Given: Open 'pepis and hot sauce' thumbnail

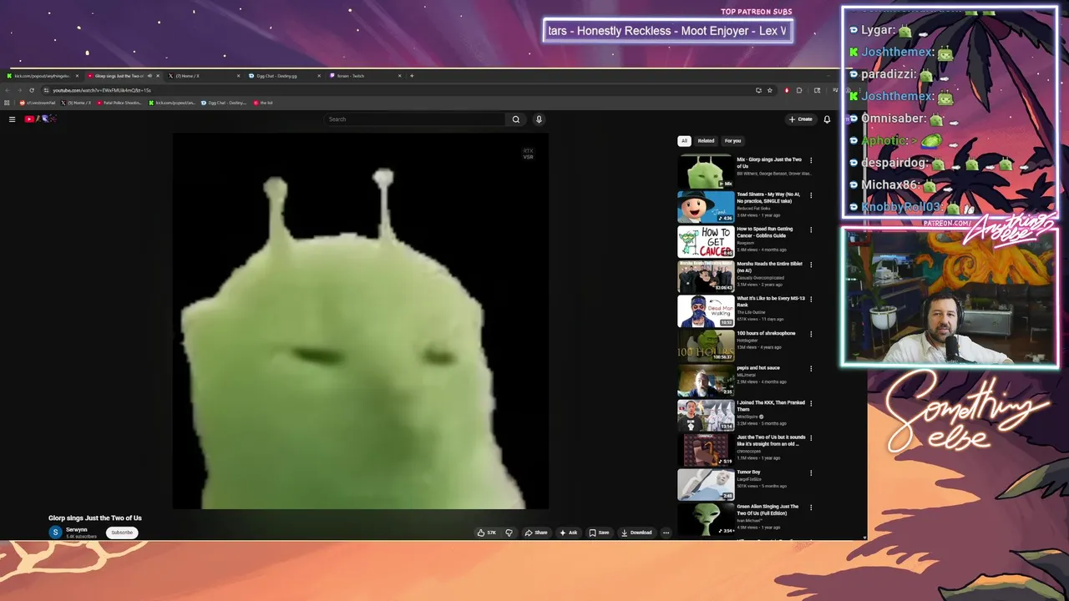Looking at the screenshot, I should click(706, 380).
